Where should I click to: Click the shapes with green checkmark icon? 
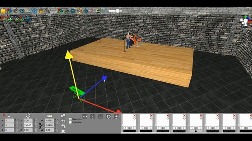pos(60,11)
